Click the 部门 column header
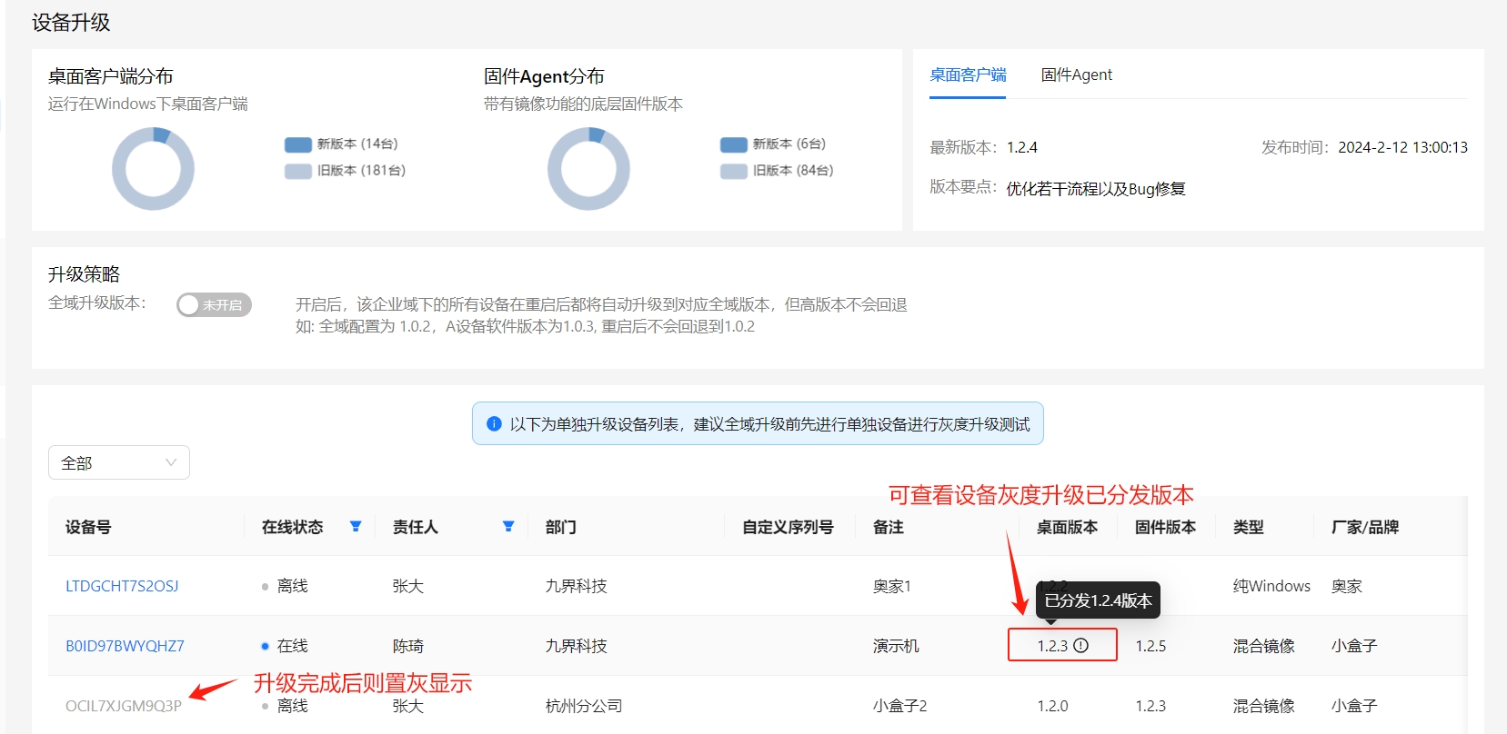Screen dimensions: 1507x734 [x=560, y=527]
